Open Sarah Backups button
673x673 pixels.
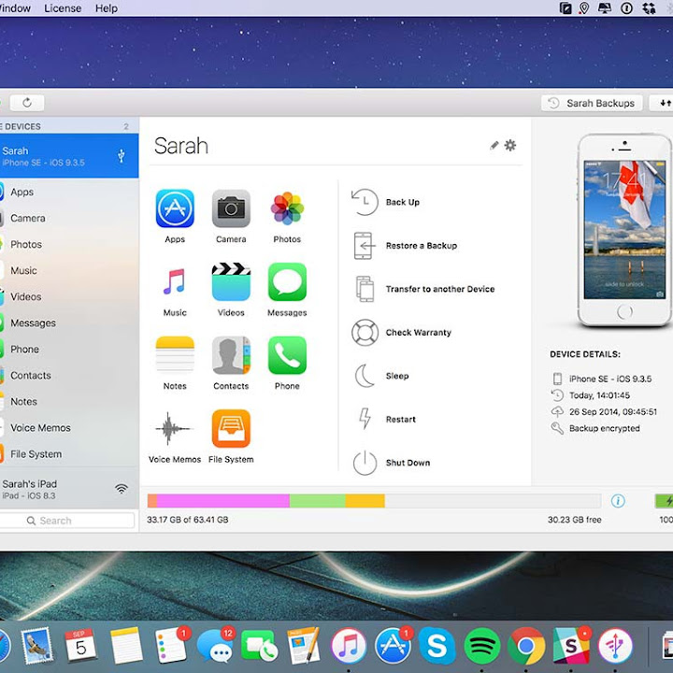pos(592,103)
